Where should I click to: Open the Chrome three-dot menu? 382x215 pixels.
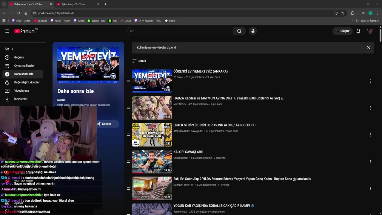click(378, 13)
